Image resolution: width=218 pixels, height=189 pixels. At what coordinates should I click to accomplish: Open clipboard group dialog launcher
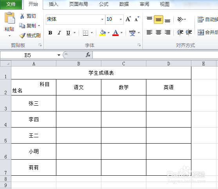click(x=40, y=45)
